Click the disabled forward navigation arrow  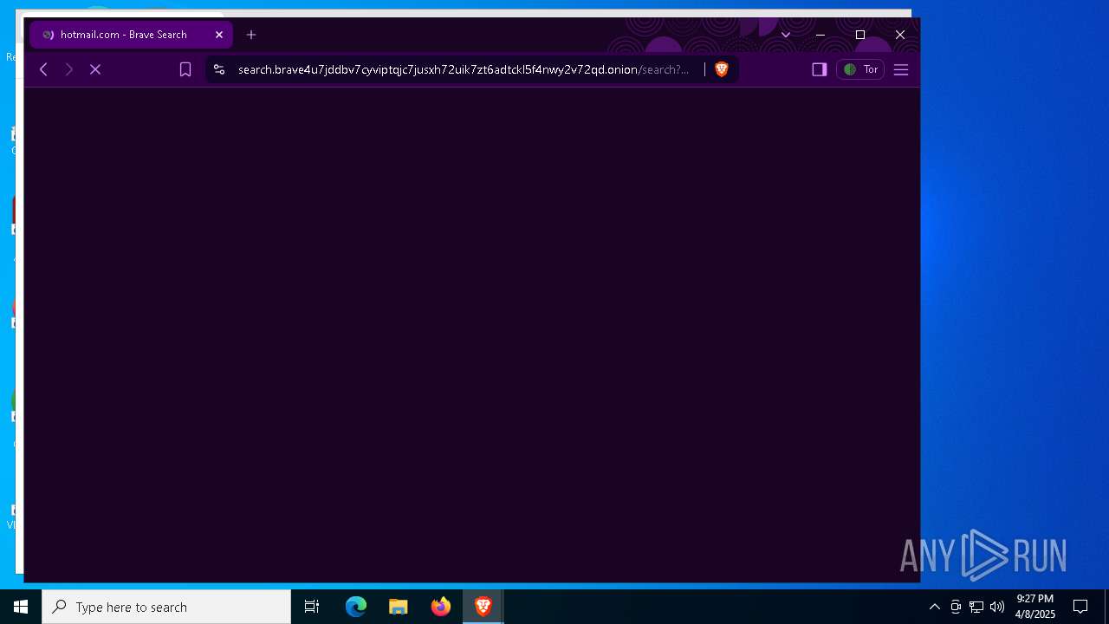(69, 69)
